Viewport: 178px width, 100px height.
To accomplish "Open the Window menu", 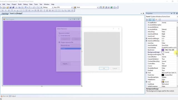I will click(46, 4).
